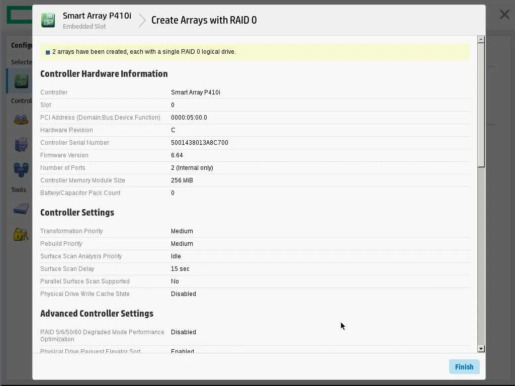Click the 'Parallel Surface Scan Supported' label
The image size is (515, 386).
pyautogui.click(x=84, y=281)
